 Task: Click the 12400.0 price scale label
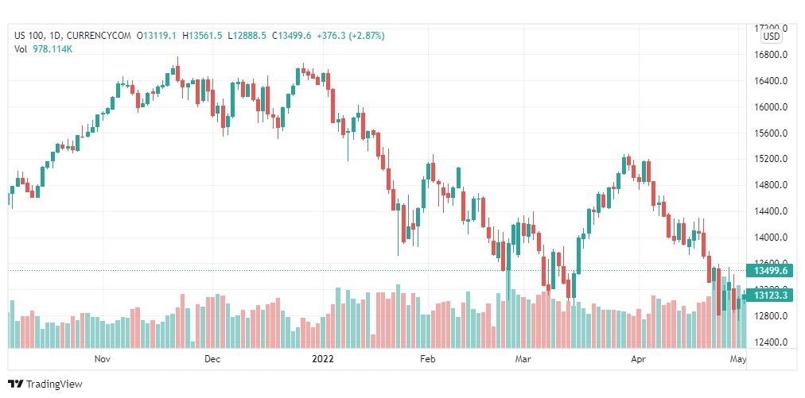pyautogui.click(x=771, y=342)
